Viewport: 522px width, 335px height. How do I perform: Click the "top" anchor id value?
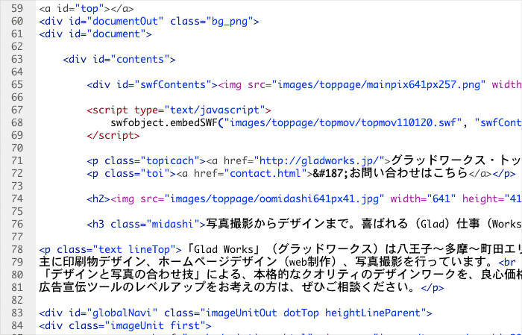(89, 9)
